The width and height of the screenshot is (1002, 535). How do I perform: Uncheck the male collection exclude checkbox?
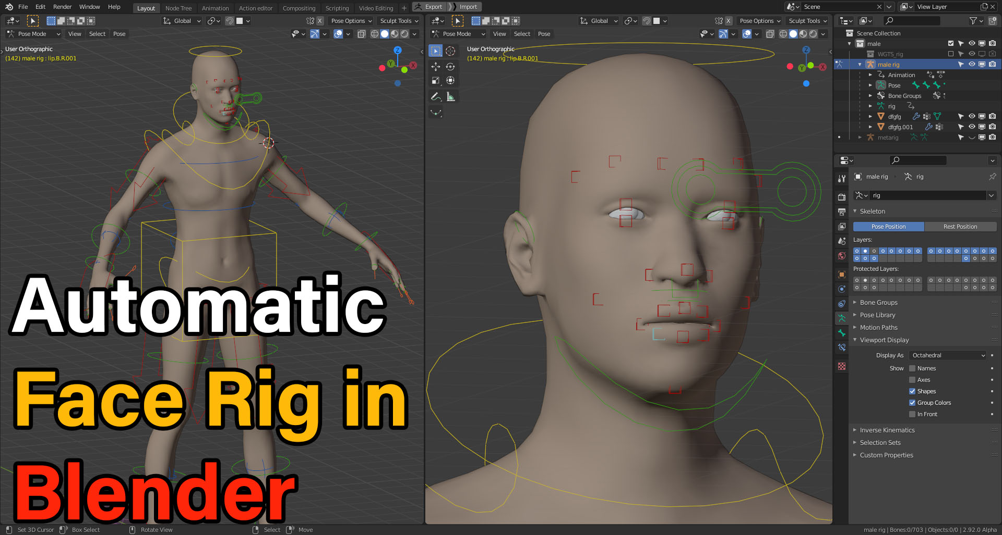950,43
